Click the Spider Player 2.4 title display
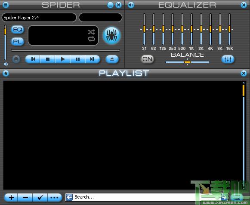Image resolution: width=250 pixels, height=205 pixels. 39,18
